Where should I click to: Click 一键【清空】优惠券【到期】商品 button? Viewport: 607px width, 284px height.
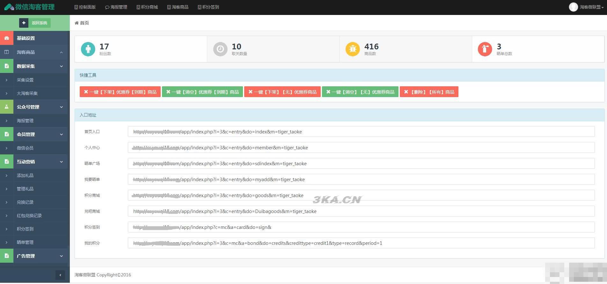coord(202,92)
